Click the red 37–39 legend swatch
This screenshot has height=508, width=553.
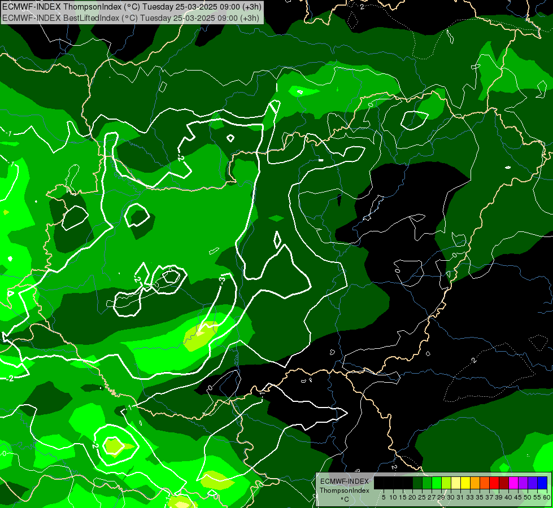(x=494, y=483)
